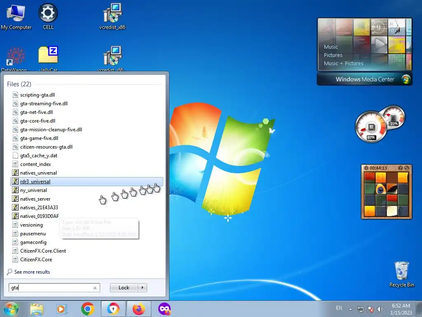Switch to Firefox in the taskbar
422x317 pixels.
coord(138,309)
